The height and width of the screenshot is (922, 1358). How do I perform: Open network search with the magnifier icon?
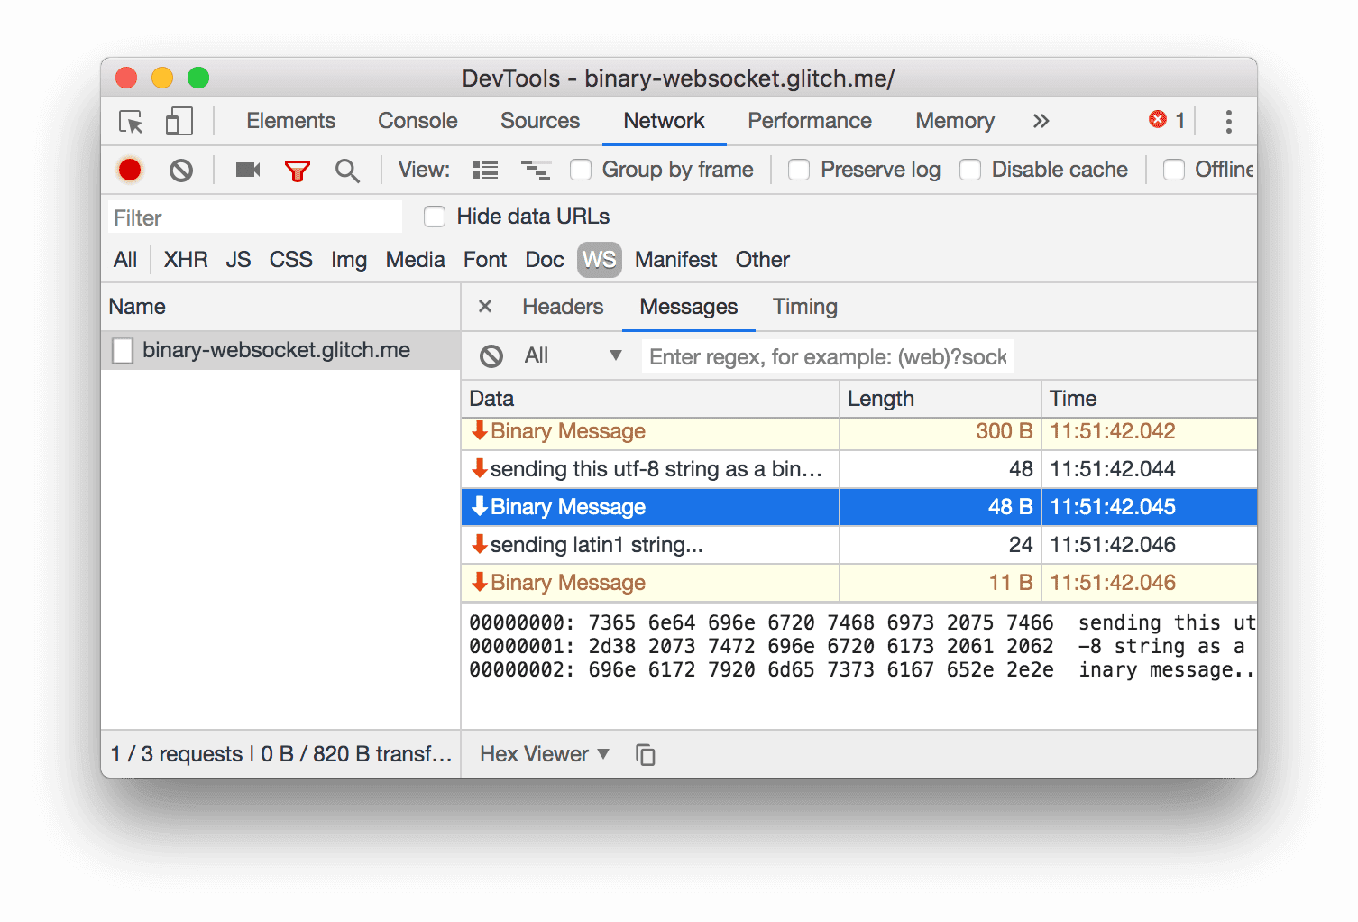[x=347, y=170]
